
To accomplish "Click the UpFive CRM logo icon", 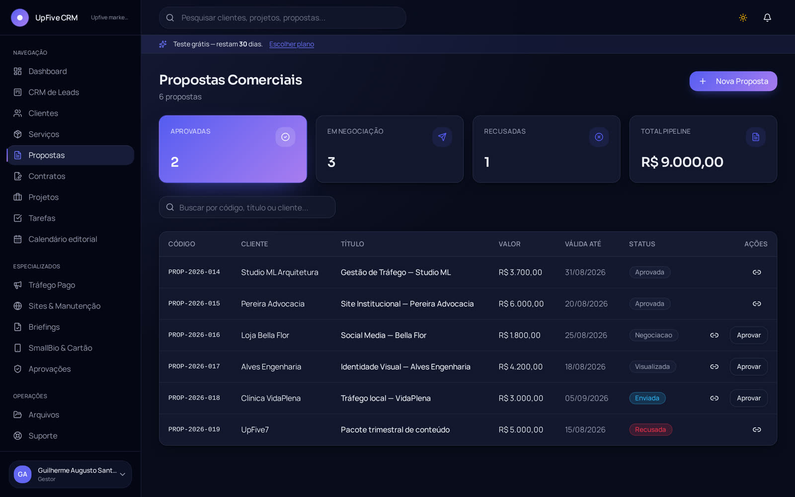I will coord(20,17).
